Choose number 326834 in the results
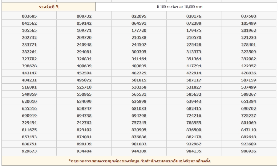279x167 pixels. (84, 59)
